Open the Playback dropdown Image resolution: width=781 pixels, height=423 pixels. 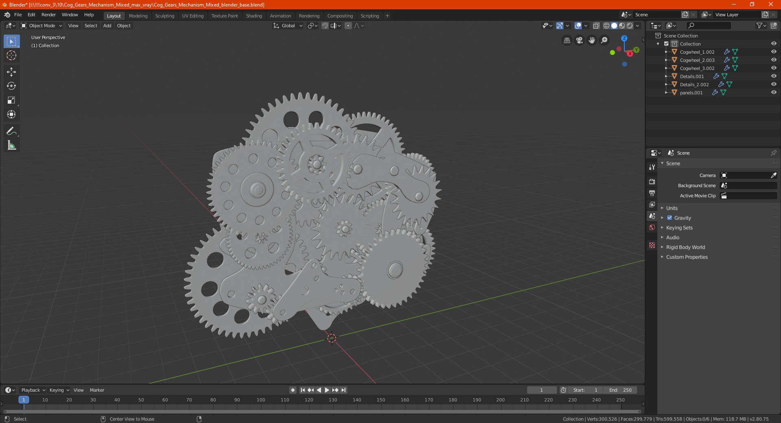(33, 390)
